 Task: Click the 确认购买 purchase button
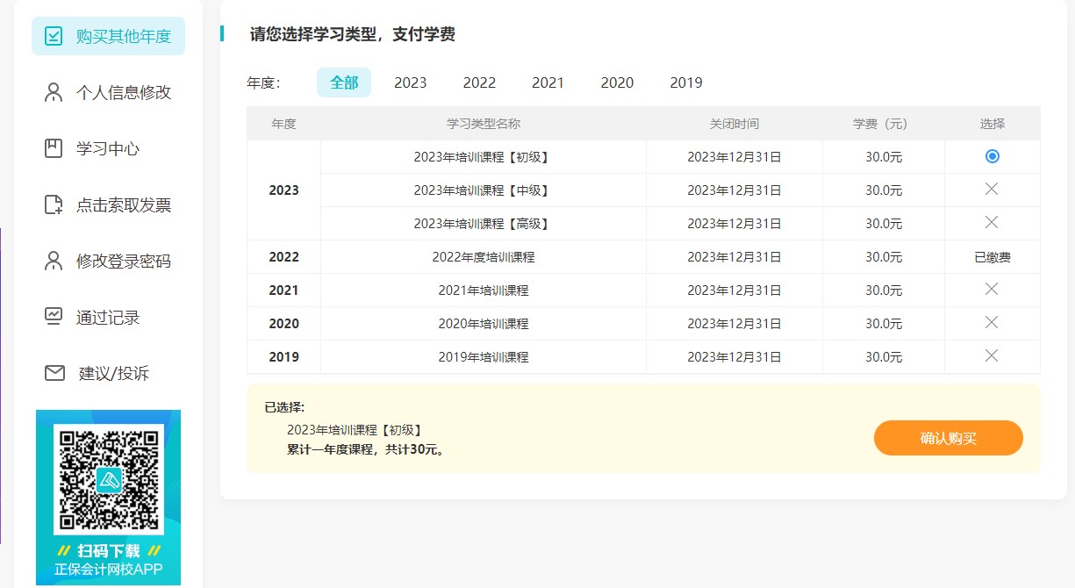click(x=948, y=437)
